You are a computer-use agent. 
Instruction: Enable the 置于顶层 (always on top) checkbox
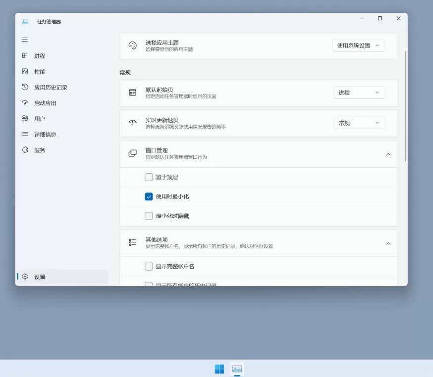[149, 177]
